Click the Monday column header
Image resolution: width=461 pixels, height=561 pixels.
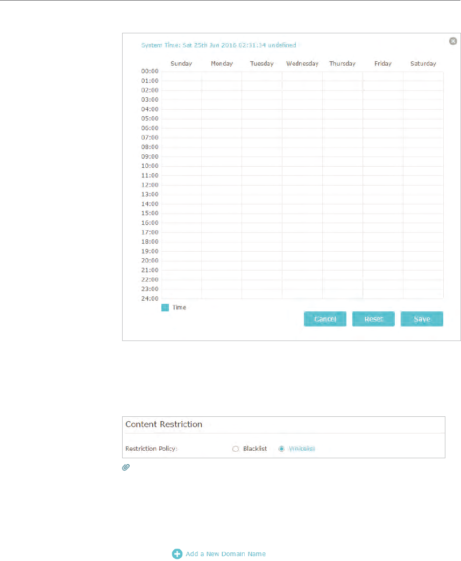point(222,63)
